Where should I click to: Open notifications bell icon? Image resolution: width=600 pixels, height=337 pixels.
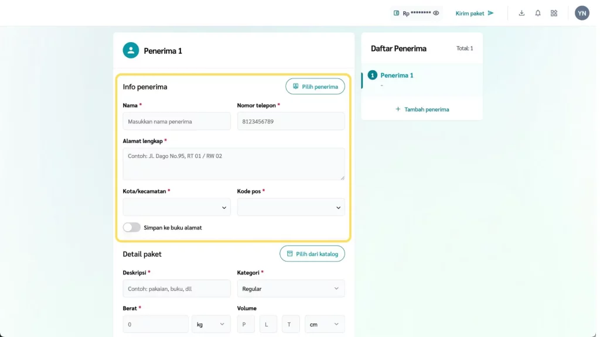pyautogui.click(x=538, y=13)
